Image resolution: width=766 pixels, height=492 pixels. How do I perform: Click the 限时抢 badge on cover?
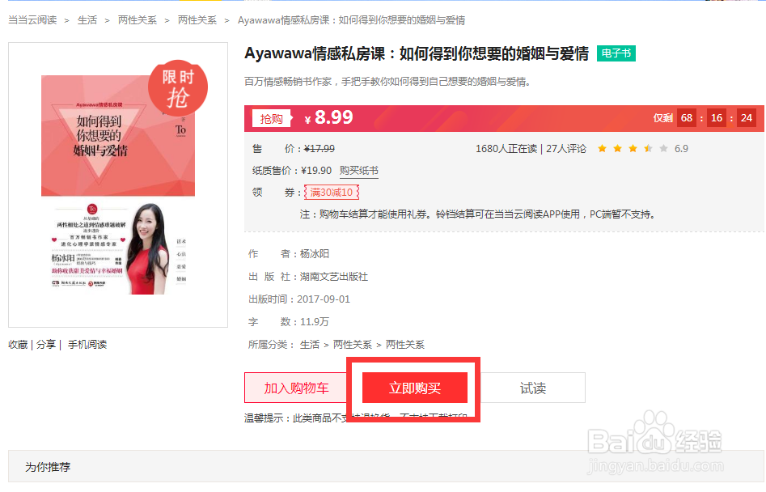click(x=178, y=89)
